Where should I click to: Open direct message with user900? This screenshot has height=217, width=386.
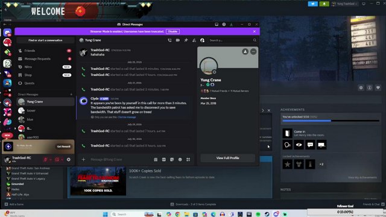point(45,137)
